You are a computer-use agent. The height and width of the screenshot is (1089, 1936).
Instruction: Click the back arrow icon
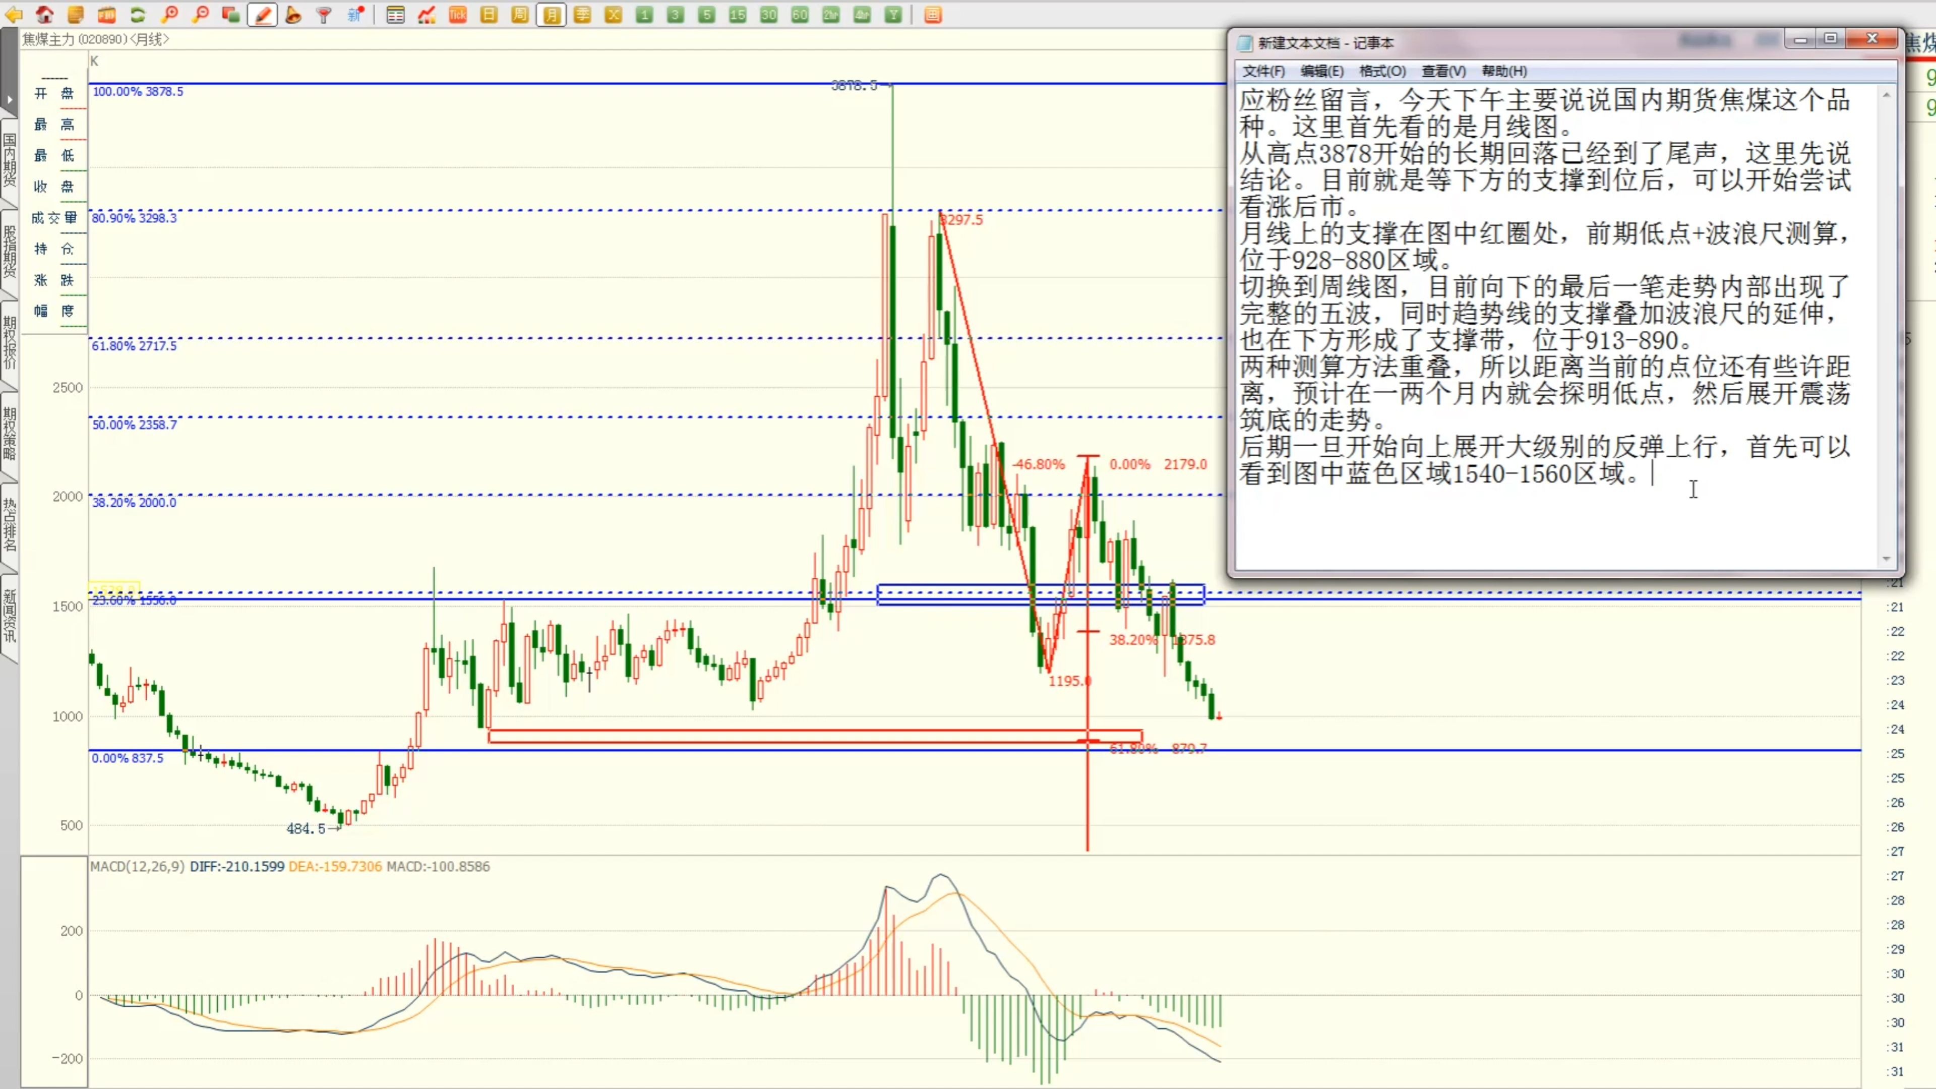pos(14,14)
